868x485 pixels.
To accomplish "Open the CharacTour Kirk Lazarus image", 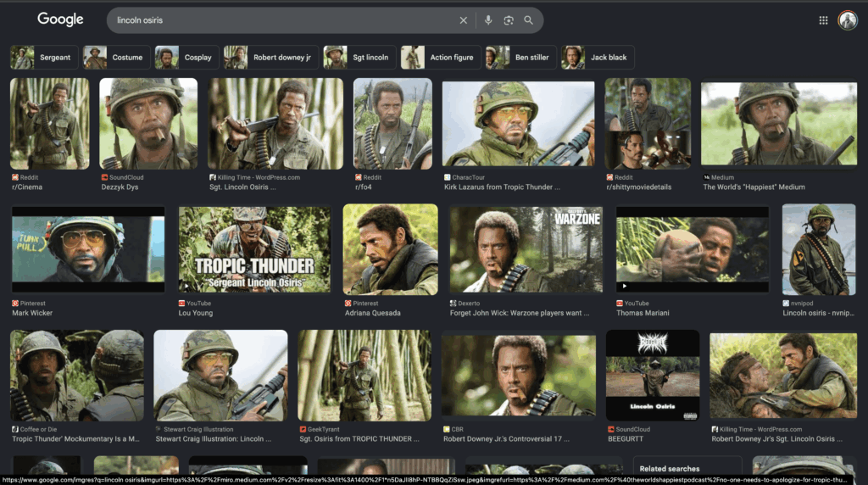I will click(518, 124).
